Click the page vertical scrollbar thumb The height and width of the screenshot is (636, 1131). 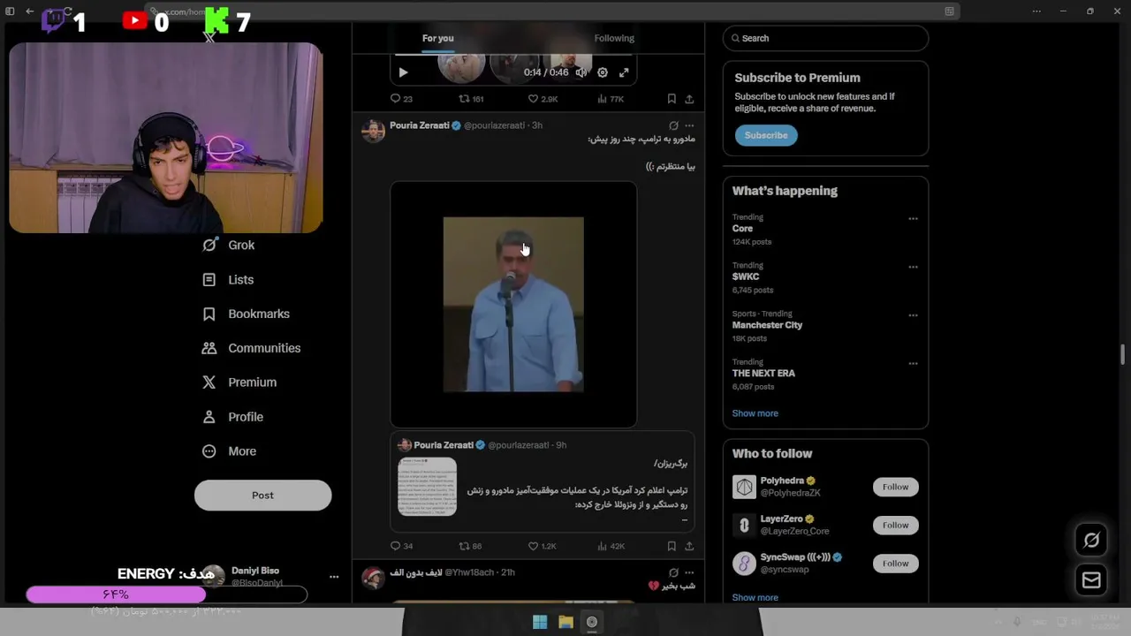1123,354
